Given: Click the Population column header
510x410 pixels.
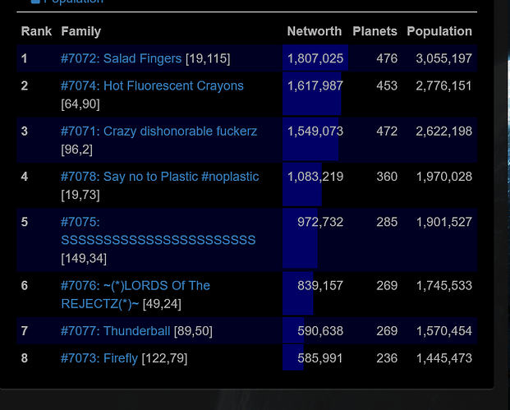Looking at the screenshot, I should click(439, 31).
